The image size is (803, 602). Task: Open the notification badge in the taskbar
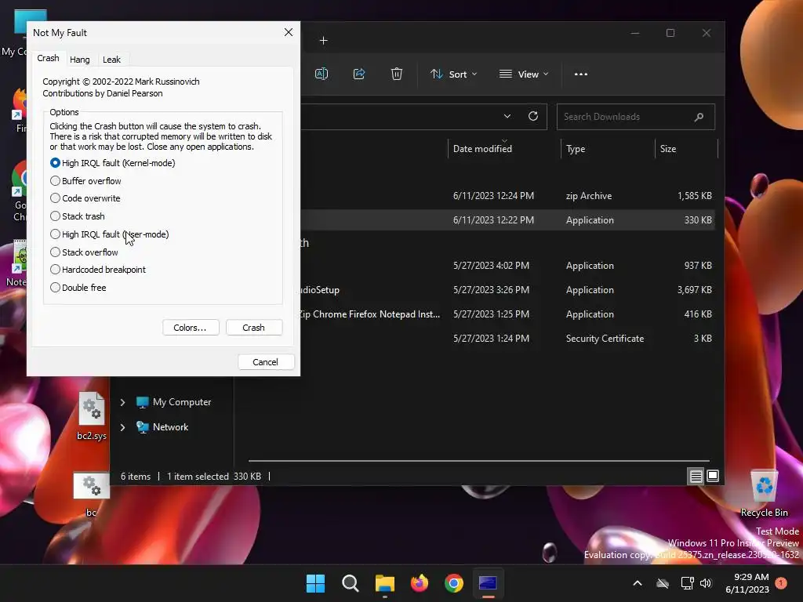click(781, 582)
